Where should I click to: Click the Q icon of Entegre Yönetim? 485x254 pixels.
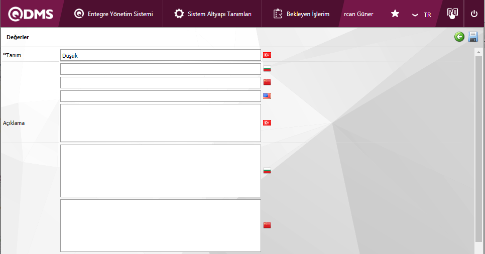point(79,14)
